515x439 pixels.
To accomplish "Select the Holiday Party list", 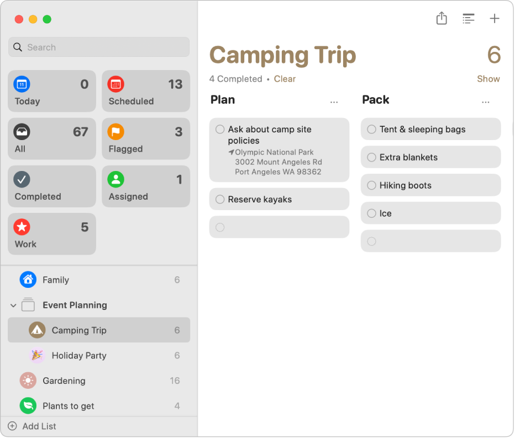I will click(x=78, y=356).
